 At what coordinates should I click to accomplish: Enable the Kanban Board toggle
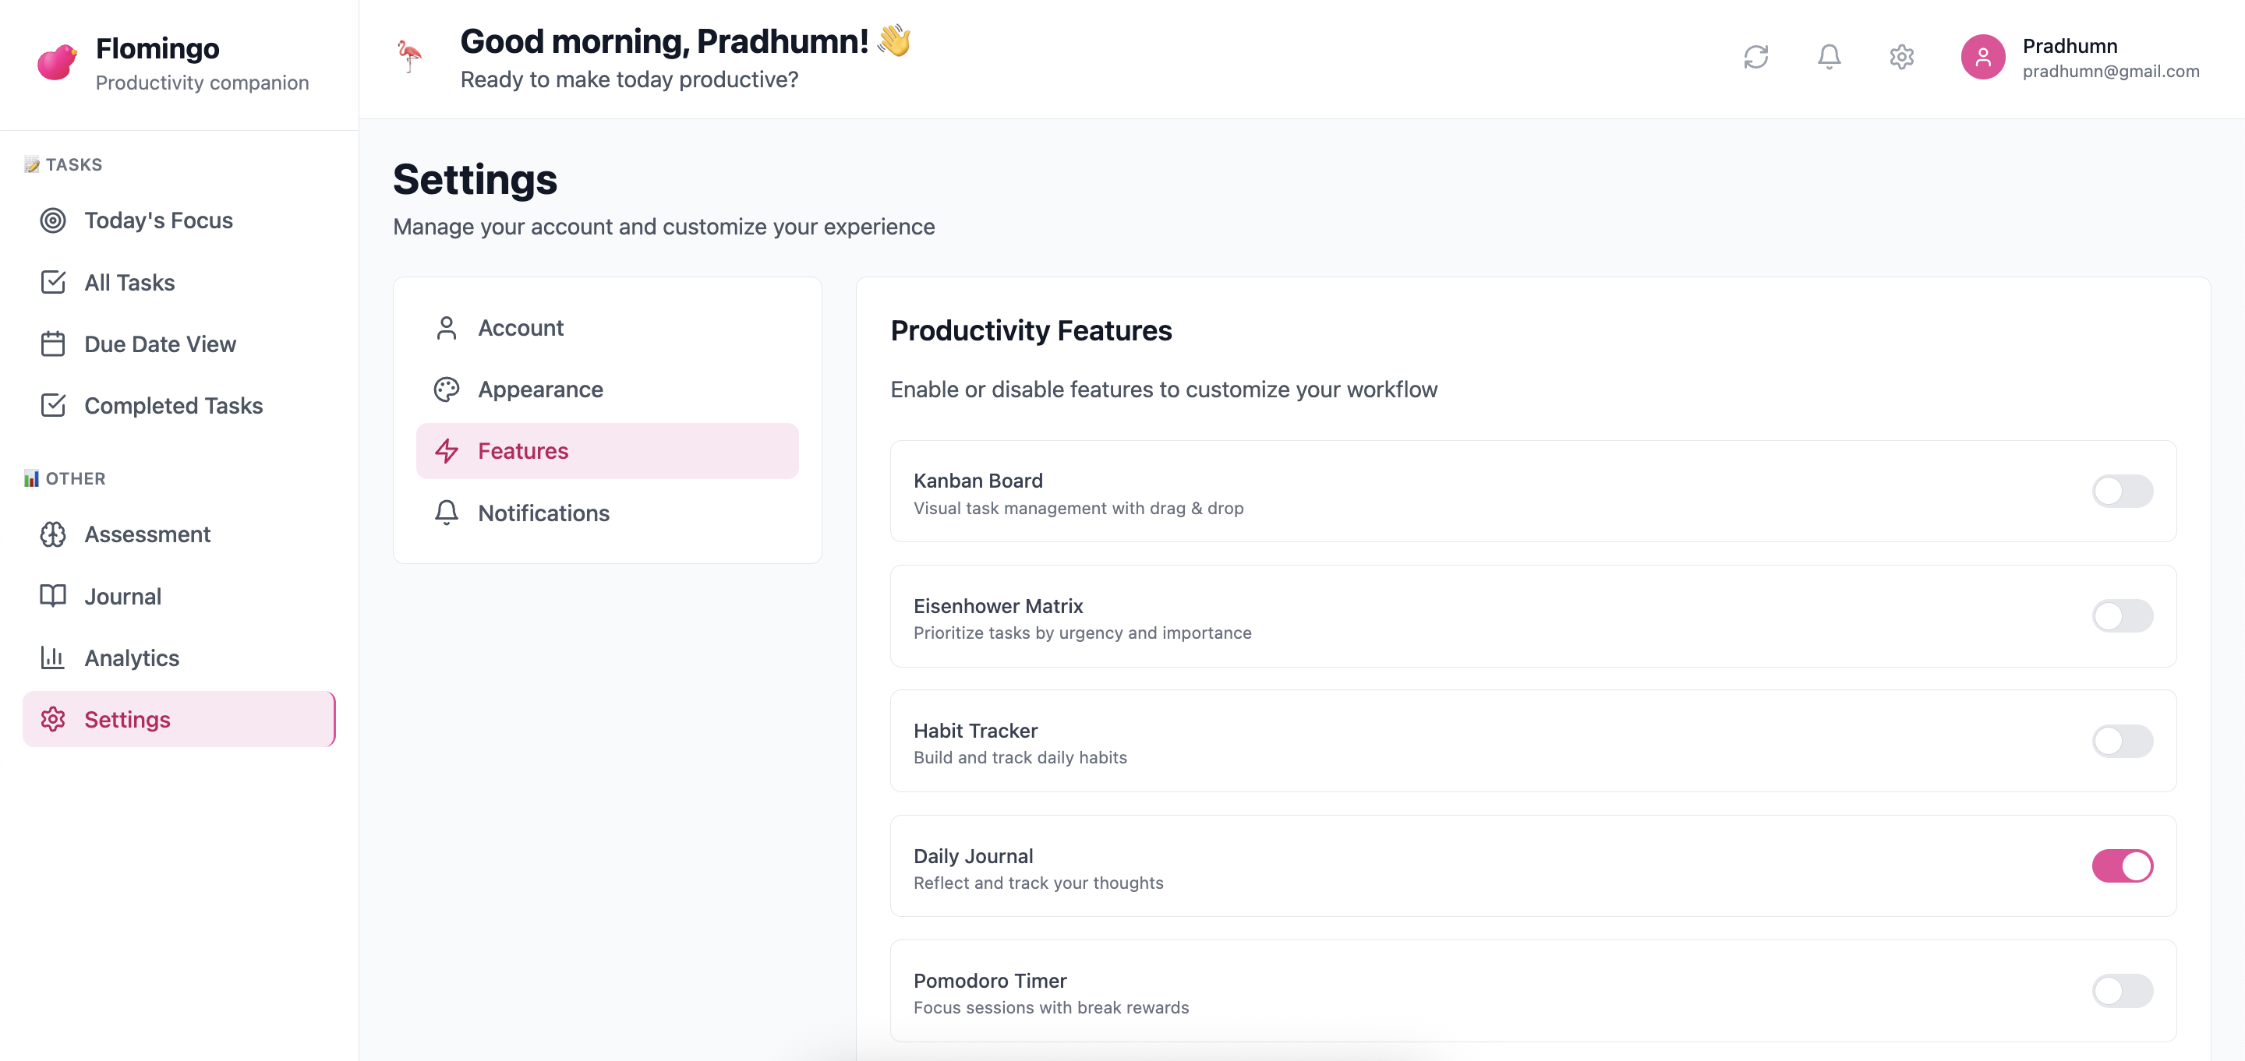click(2121, 492)
